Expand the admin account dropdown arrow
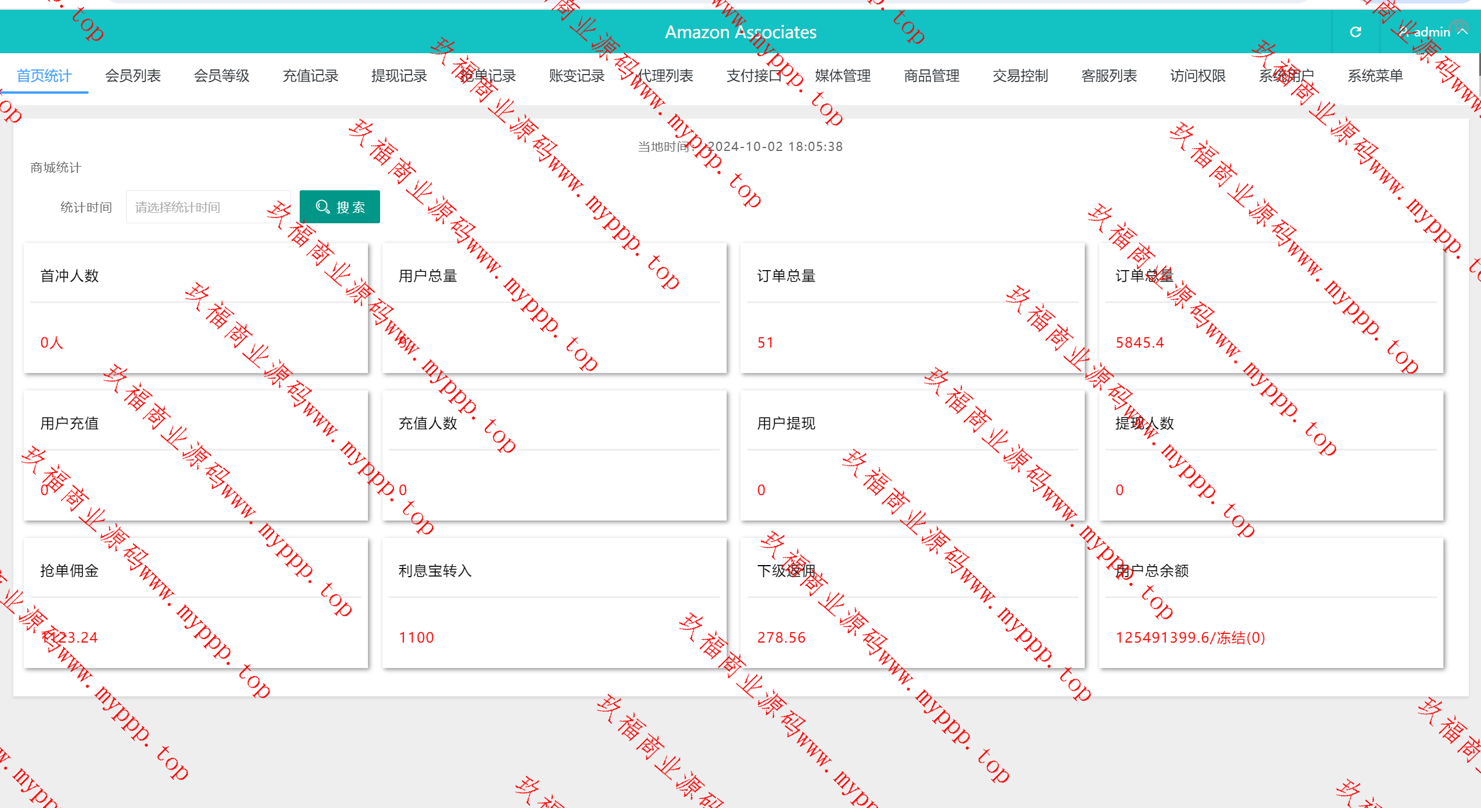 tap(1463, 31)
